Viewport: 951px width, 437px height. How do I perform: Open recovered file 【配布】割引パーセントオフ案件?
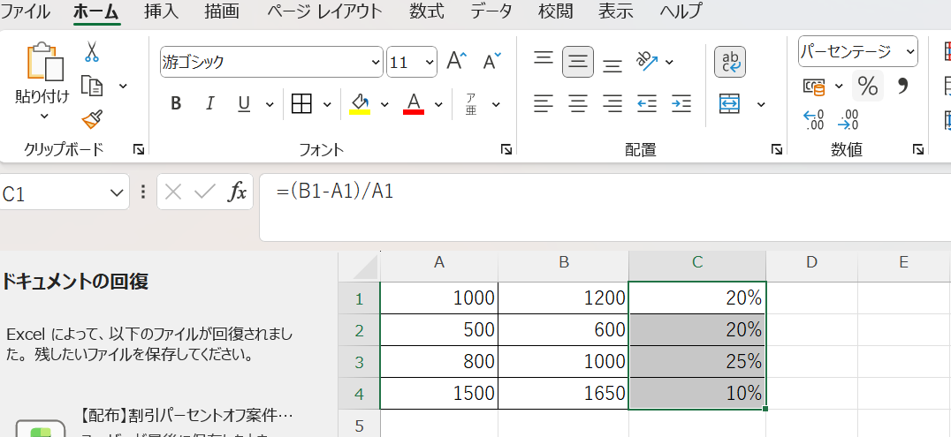(x=186, y=414)
